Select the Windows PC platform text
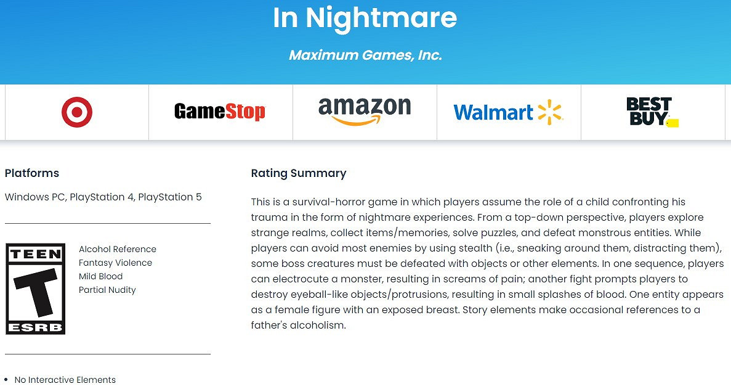 (x=34, y=197)
